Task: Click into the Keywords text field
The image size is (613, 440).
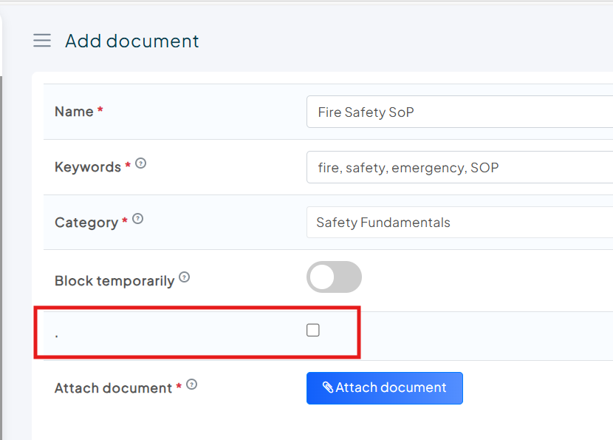Action: pyautogui.click(x=458, y=168)
